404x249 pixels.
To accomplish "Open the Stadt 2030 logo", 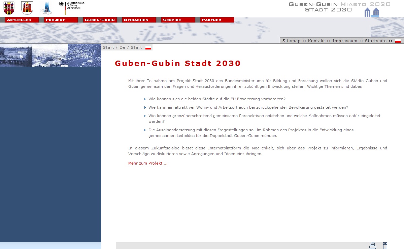I will click(x=46, y=8).
